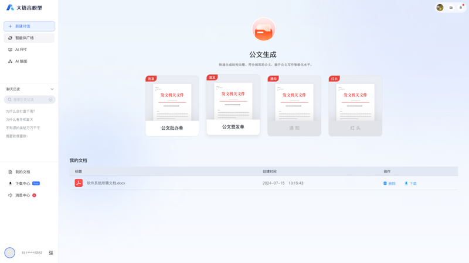
Task: Click the 操作 column header
Action: pyautogui.click(x=387, y=171)
